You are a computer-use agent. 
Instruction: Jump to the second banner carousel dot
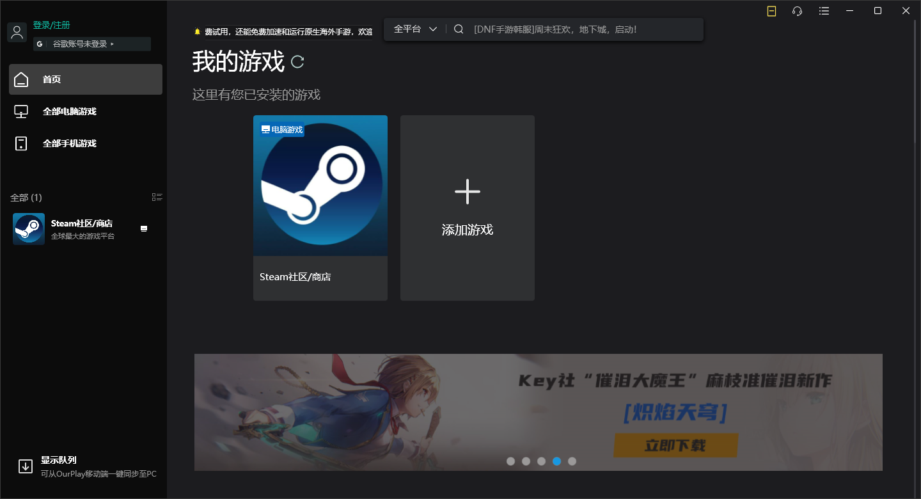526,461
